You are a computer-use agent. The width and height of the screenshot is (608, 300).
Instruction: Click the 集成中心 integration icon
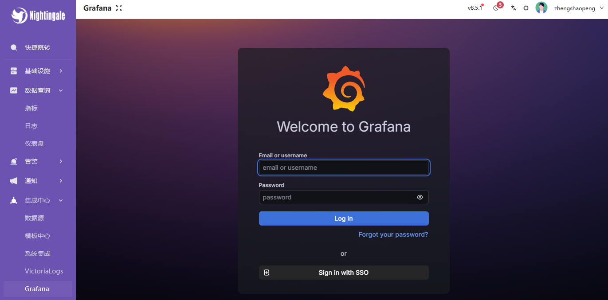point(14,200)
